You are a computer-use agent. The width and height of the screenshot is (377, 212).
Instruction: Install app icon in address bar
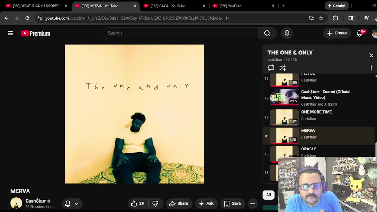click(311, 18)
